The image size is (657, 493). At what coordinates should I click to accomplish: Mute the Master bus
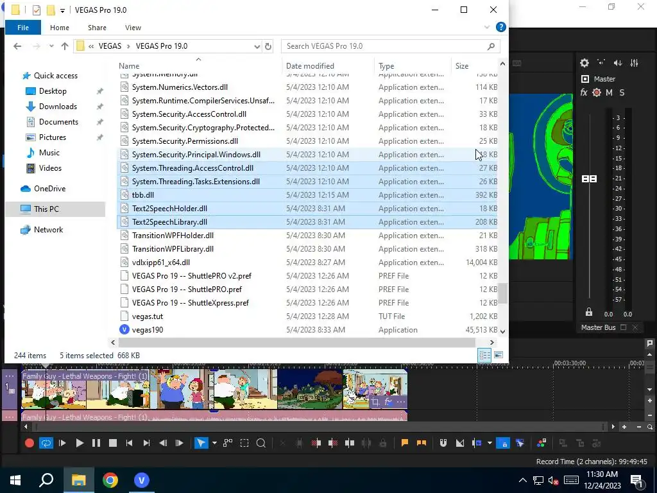pos(610,92)
